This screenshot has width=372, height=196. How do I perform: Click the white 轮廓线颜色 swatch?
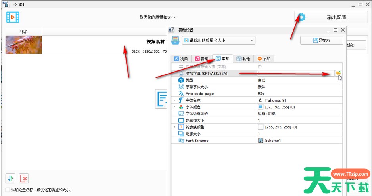[x=261, y=127]
